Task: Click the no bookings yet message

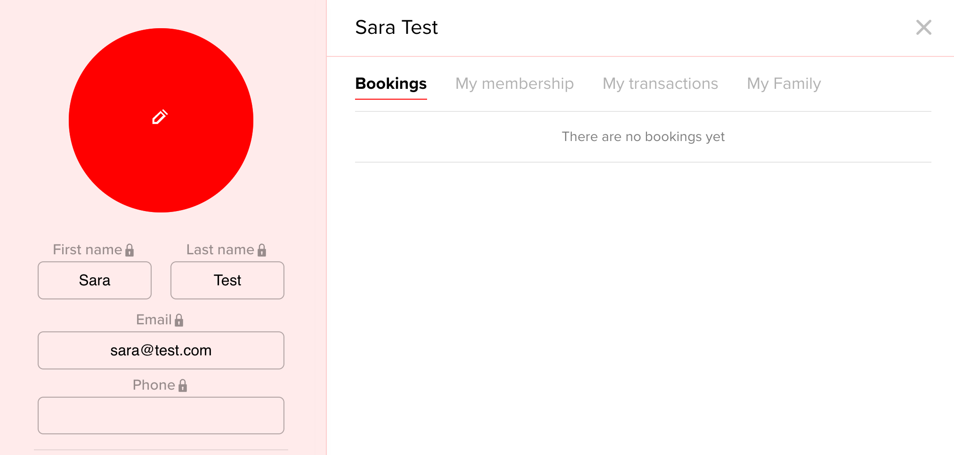Action: [x=643, y=137]
